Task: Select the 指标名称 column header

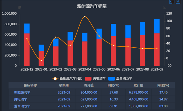Action: pyautogui.click(x=30, y=85)
